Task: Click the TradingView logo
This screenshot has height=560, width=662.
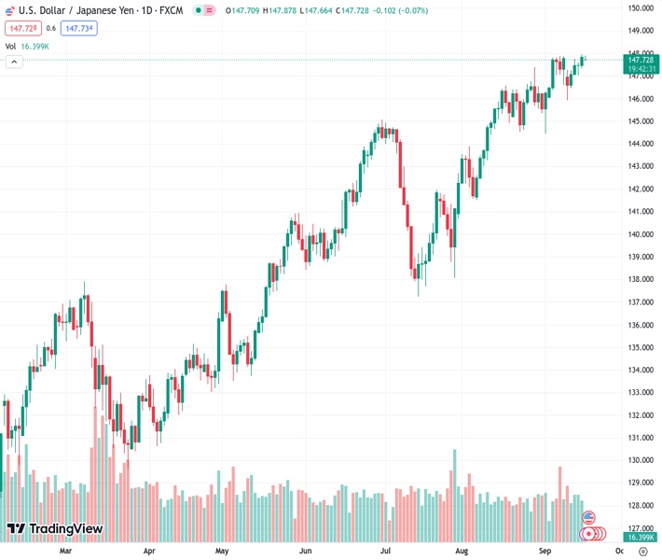Action: click(x=54, y=529)
